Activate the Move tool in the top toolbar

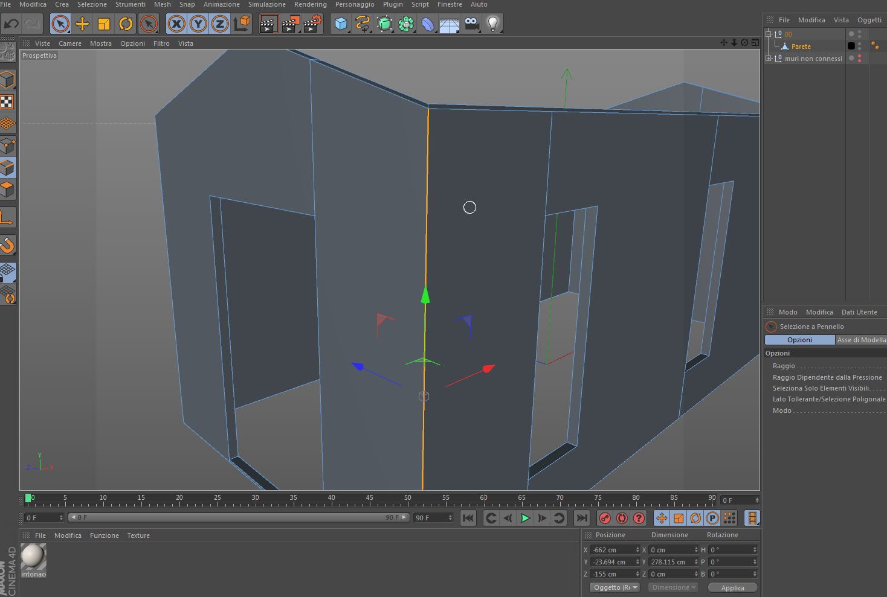[82, 24]
